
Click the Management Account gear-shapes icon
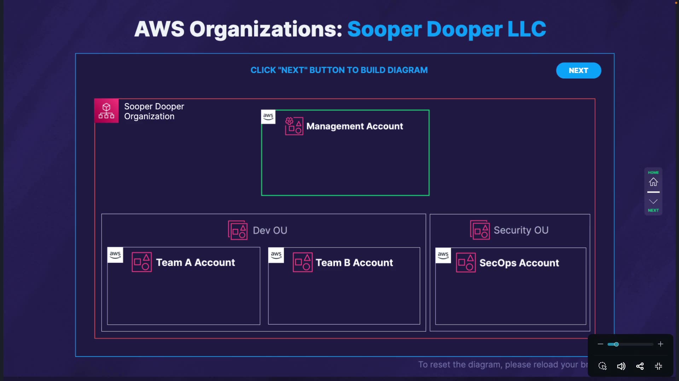pyautogui.click(x=294, y=126)
